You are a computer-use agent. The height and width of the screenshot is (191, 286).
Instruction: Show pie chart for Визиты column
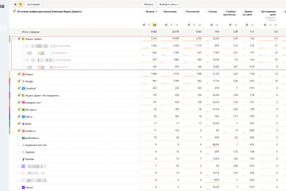point(144,25)
